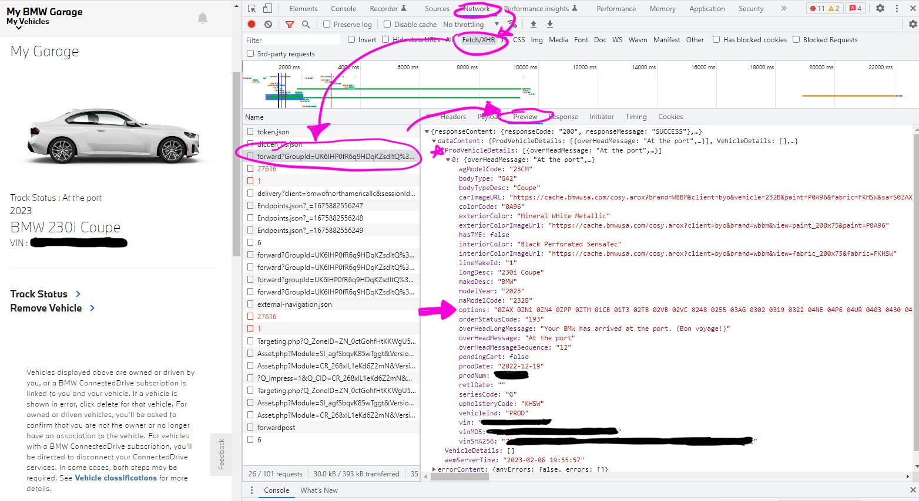Enable 3rd-party requests checkbox
Screen dimensions: 919x501
tap(250, 53)
